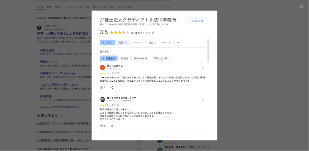Switch to the 地図 search tab
The height and width of the screenshot is (151, 309).
point(57,7)
